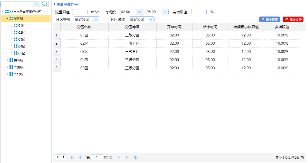308x163 pixels.
Task: Click the last-page pagination icon
Action: [x=127, y=157]
